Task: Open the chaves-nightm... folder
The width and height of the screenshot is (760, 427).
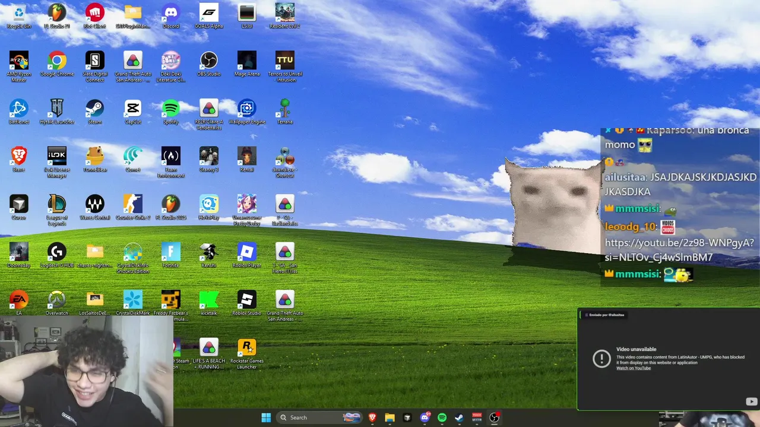Action: (x=95, y=255)
